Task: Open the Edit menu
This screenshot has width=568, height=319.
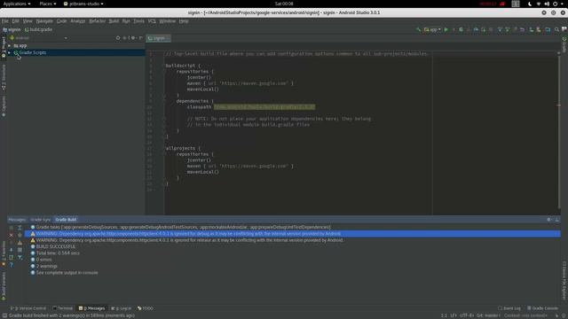Action: tap(16, 21)
